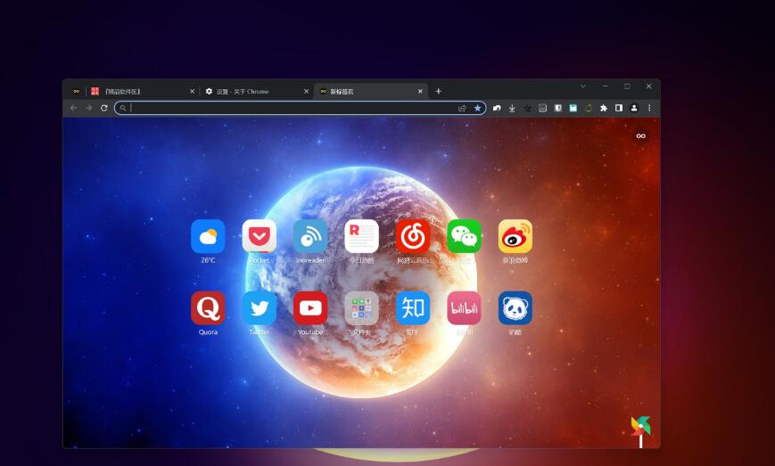Open the blue panda shortcut
This screenshot has width=775, height=466.
pos(515,308)
